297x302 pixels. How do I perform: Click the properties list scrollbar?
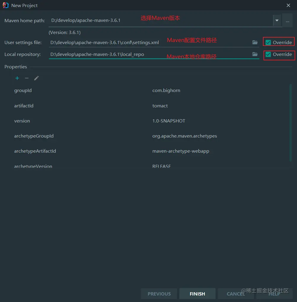290,122
